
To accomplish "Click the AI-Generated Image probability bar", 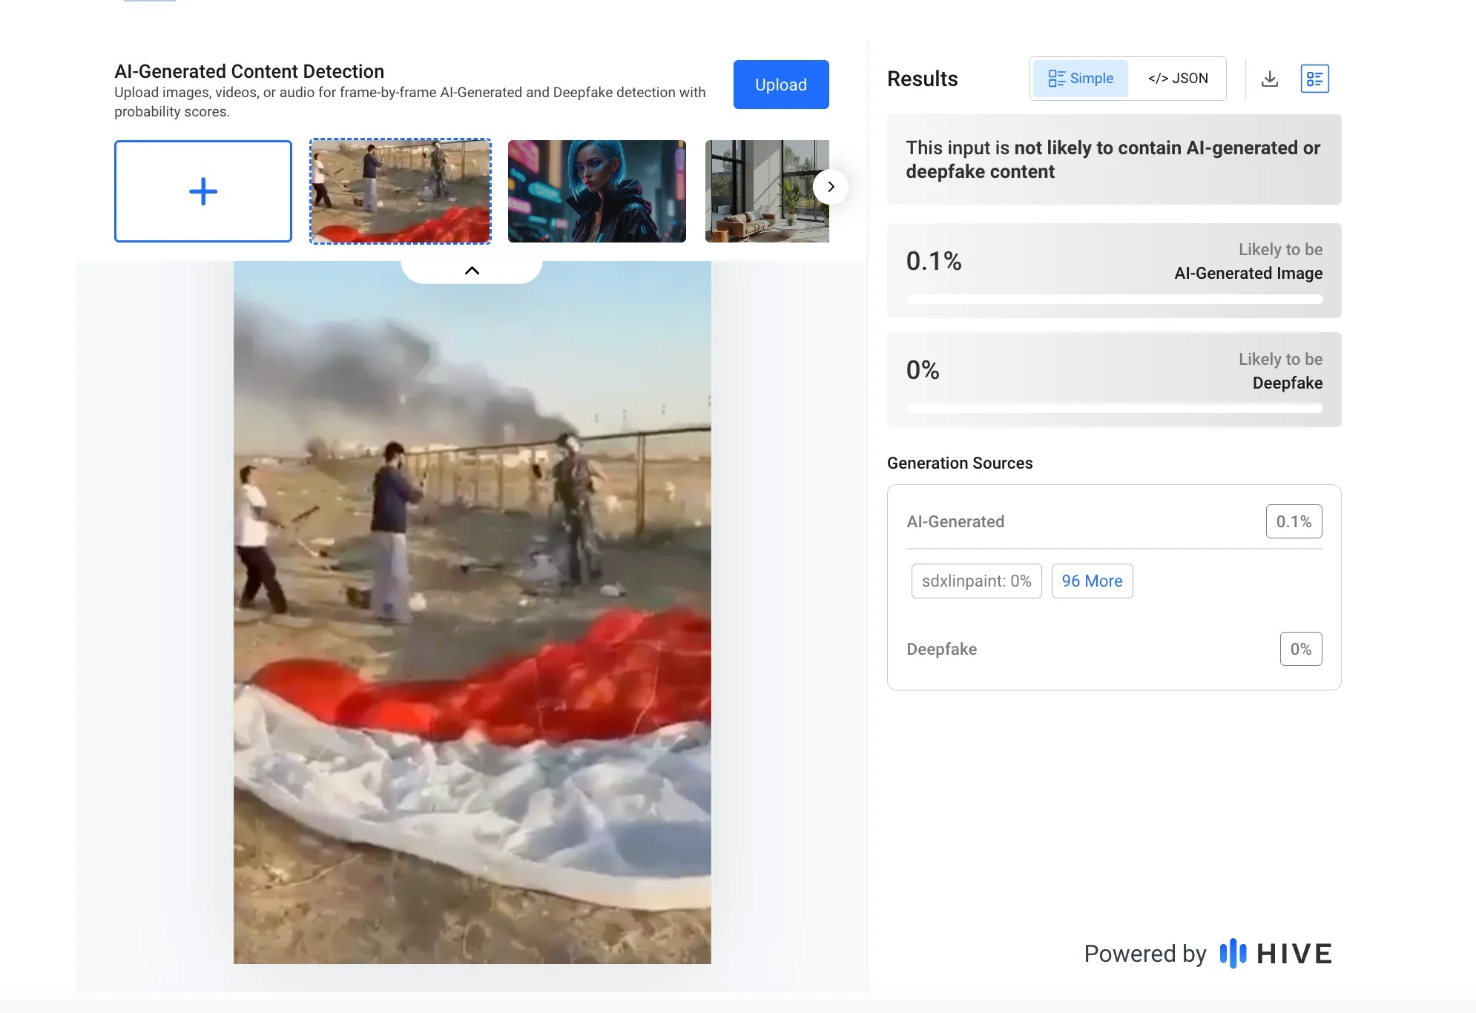I will pyautogui.click(x=1113, y=300).
